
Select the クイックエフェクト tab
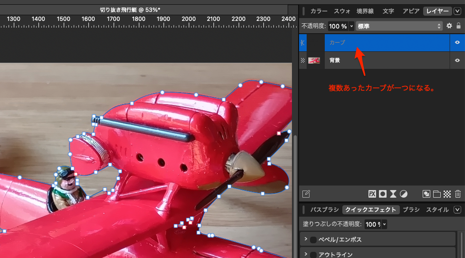tap(371, 210)
